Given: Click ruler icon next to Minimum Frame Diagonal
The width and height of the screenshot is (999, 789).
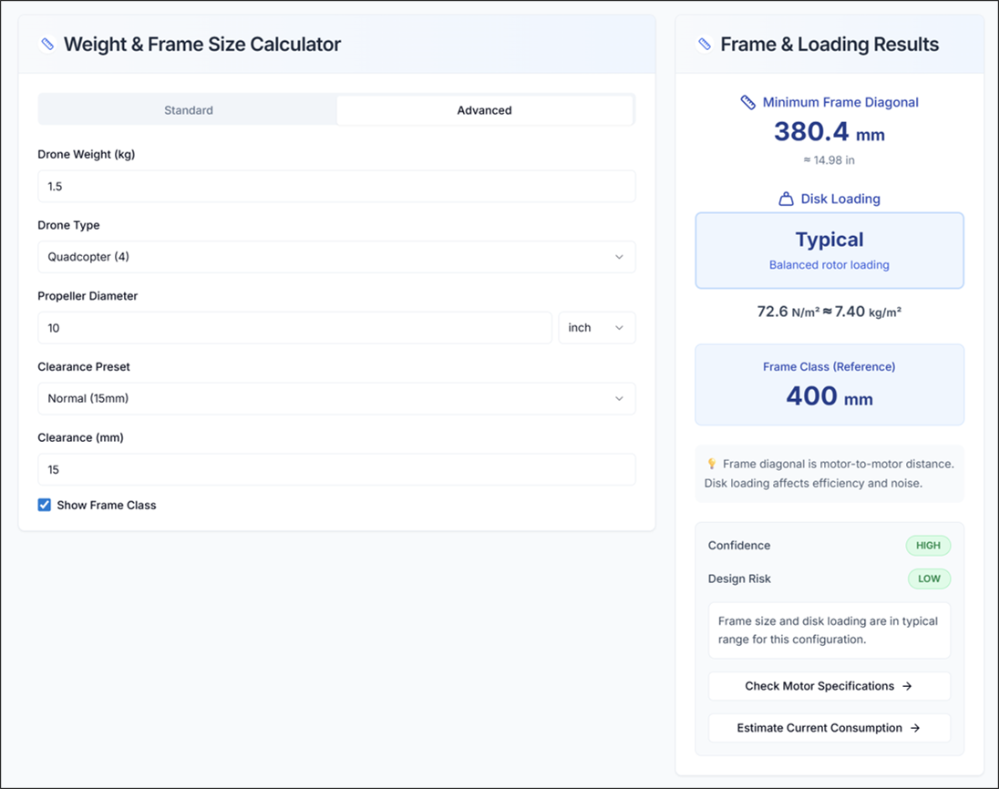Looking at the screenshot, I should [748, 102].
